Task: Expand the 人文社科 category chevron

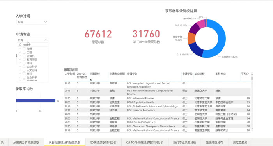Action: [x=20, y=70]
